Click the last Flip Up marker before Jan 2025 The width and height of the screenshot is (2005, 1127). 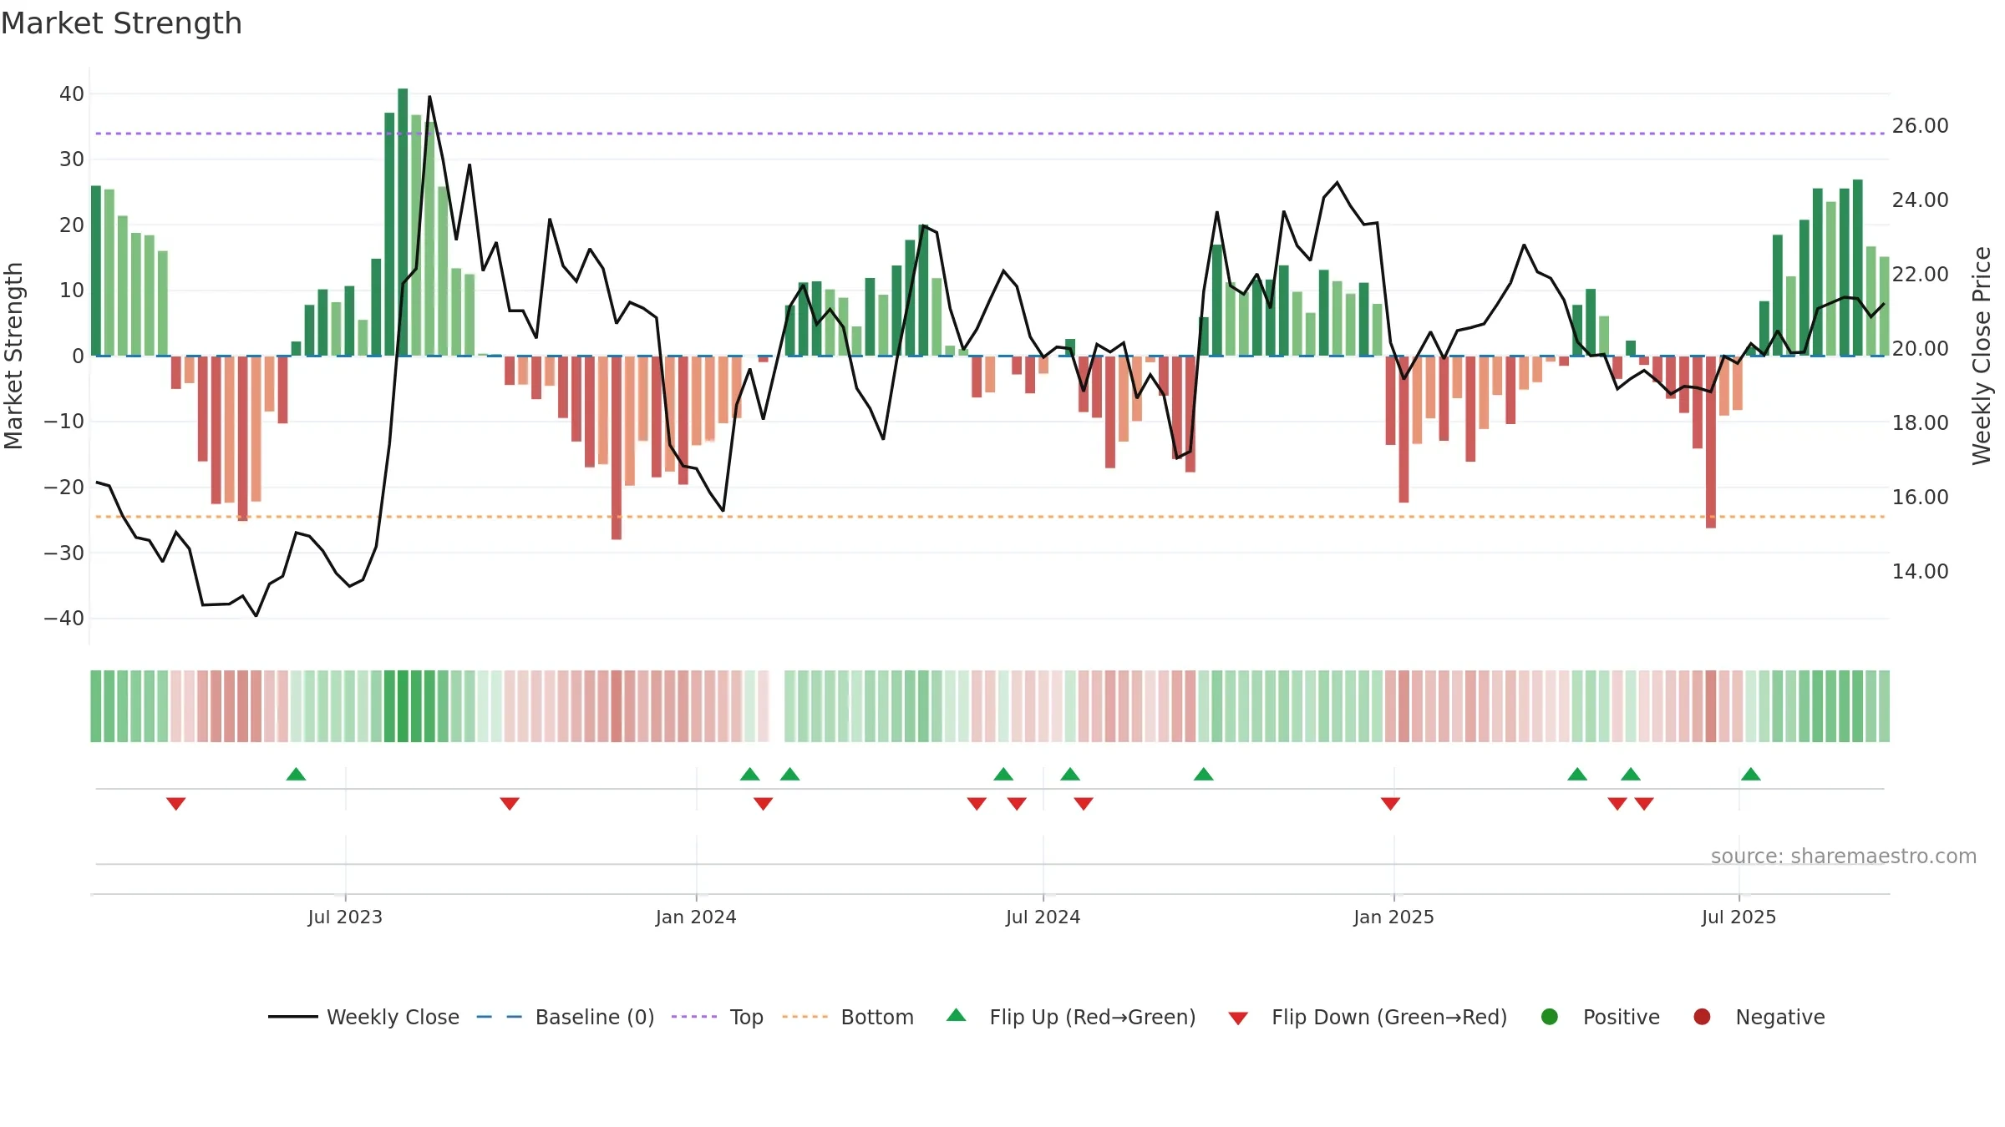click(1204, 774)
